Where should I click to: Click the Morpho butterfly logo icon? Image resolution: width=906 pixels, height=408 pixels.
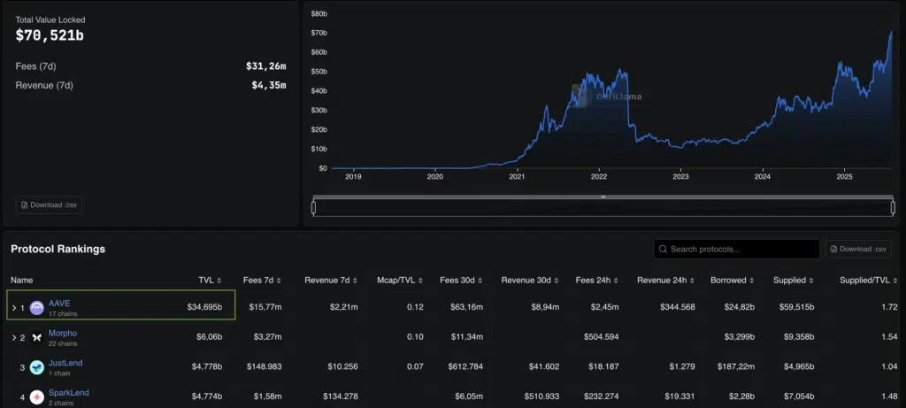[x=36, y=338]
